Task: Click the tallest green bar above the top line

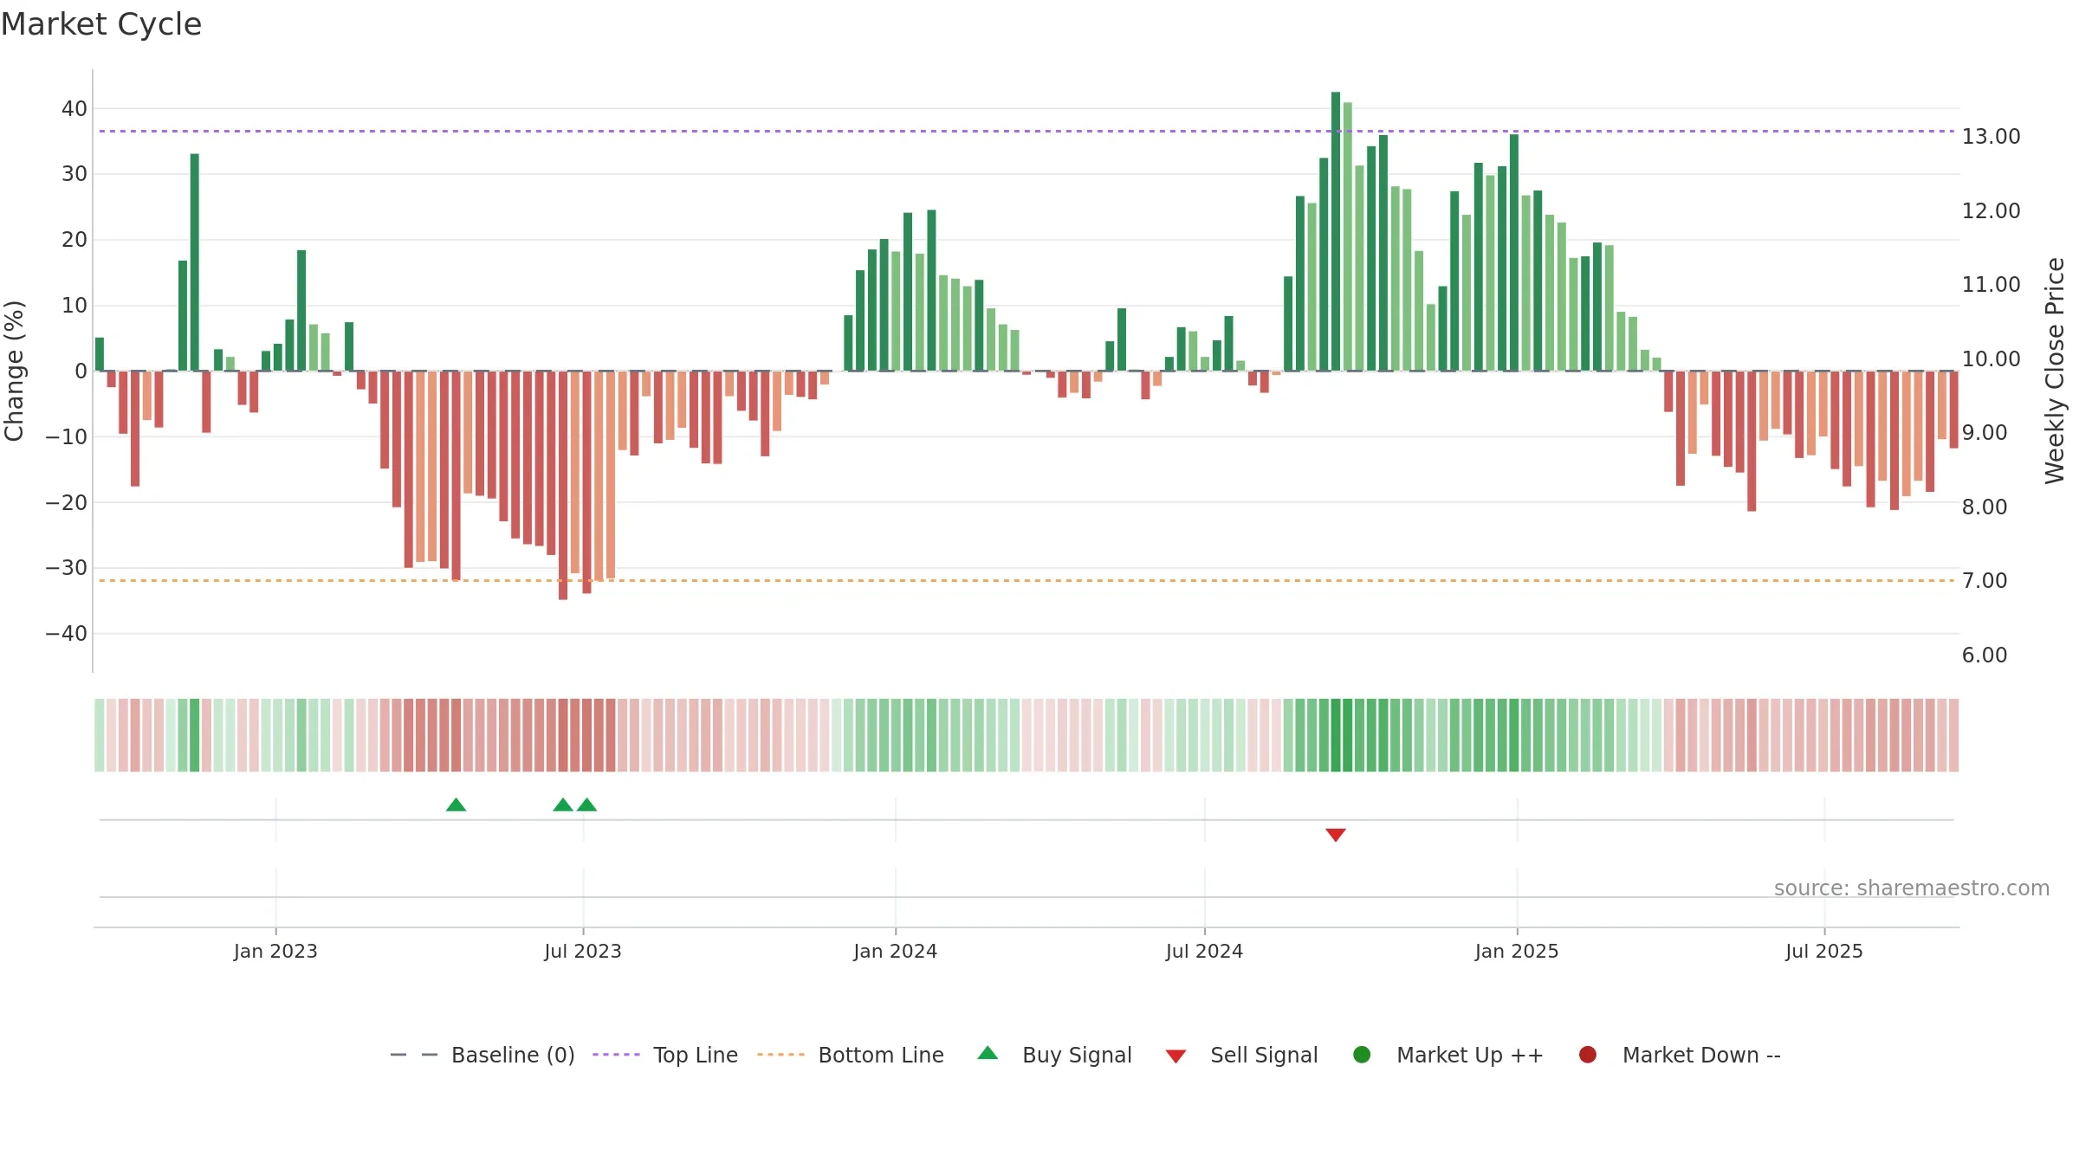Action: [1336, 231]
